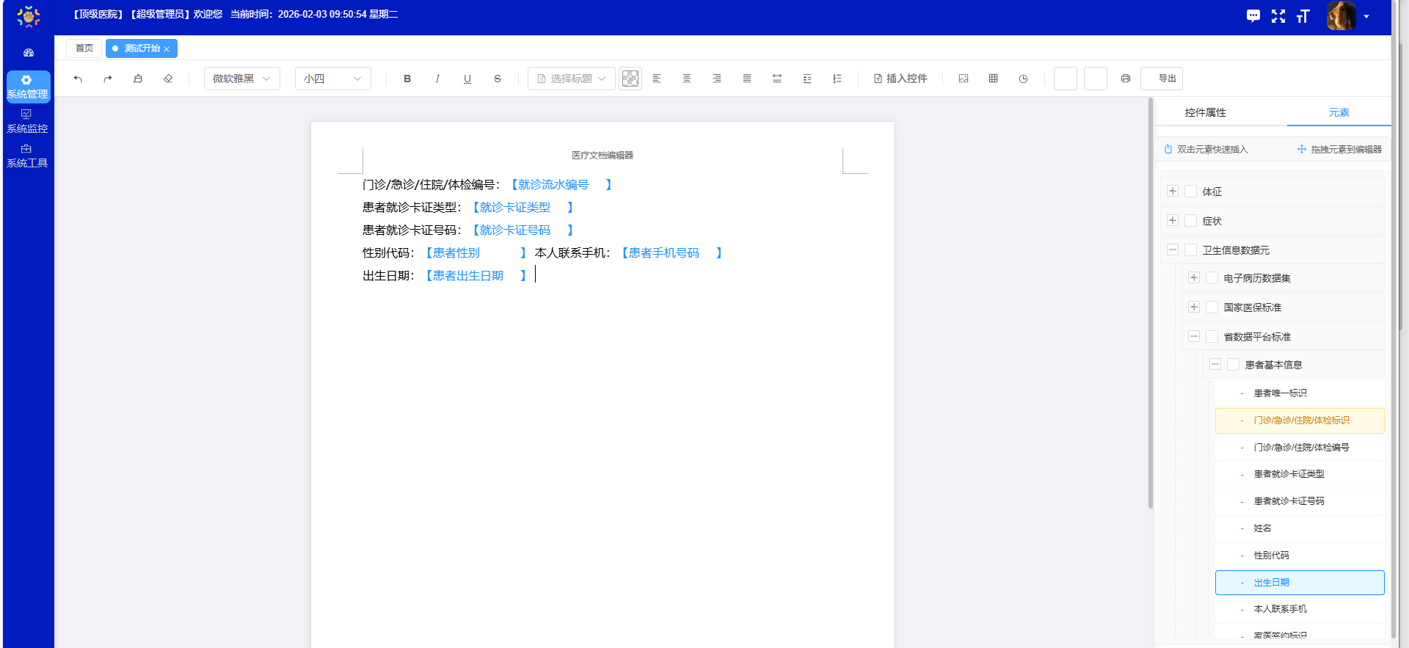
Task: Click the 【患者手机号码】 field in document
Action: point(672,253)
